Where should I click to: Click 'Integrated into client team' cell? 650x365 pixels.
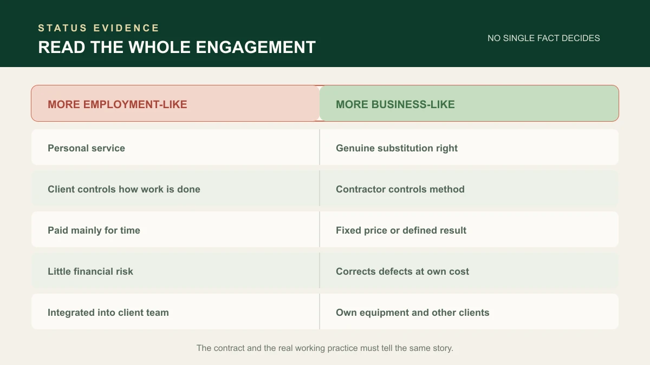175,311
